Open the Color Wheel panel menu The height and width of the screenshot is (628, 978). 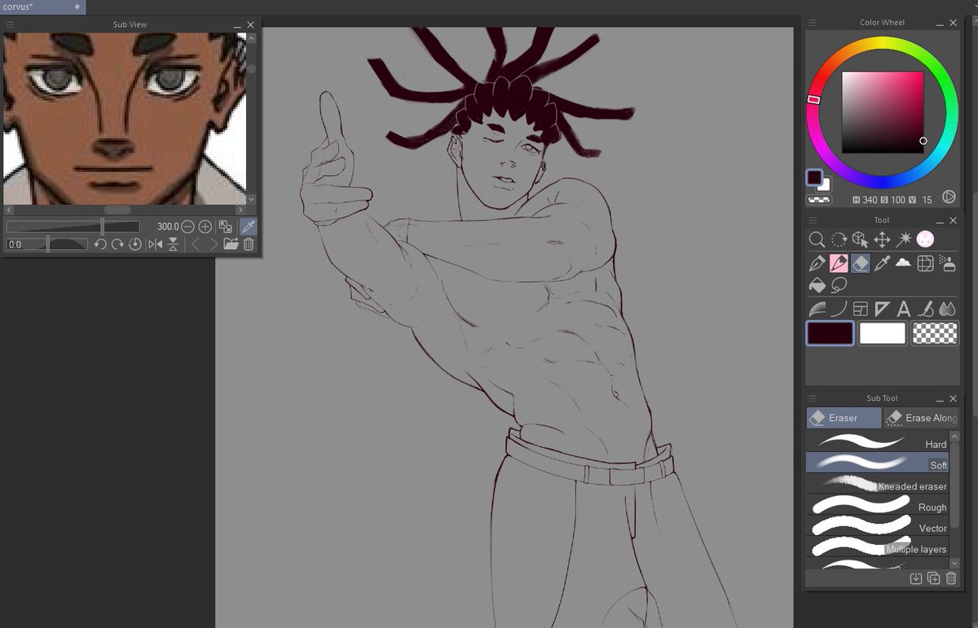(813, 22)
